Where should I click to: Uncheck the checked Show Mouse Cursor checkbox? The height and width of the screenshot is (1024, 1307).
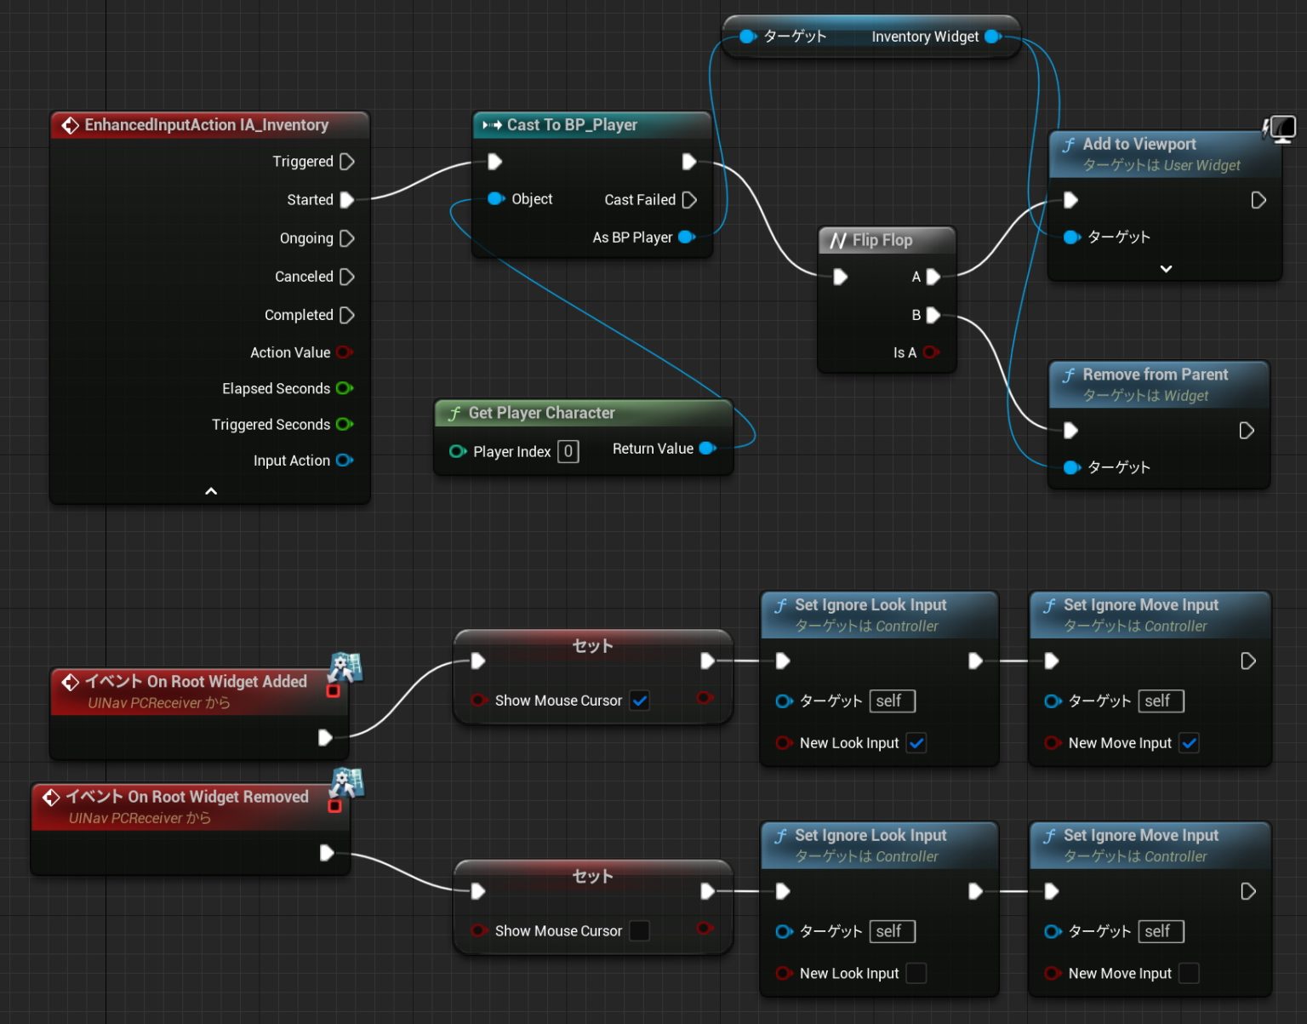click(640, 701)
